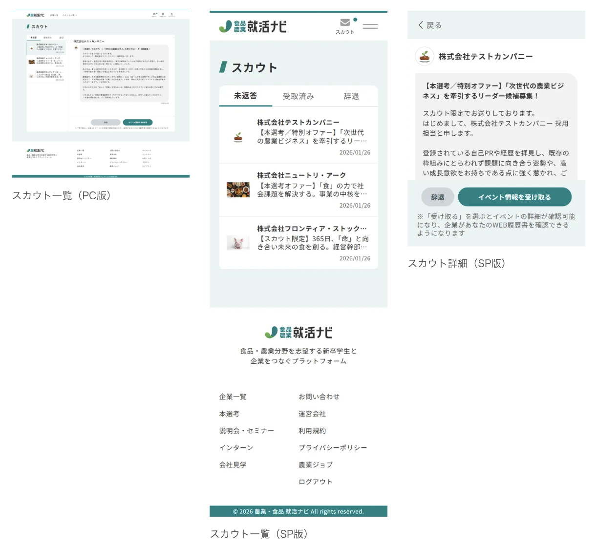Click the PC version scout list screenshot

(101, 94)
